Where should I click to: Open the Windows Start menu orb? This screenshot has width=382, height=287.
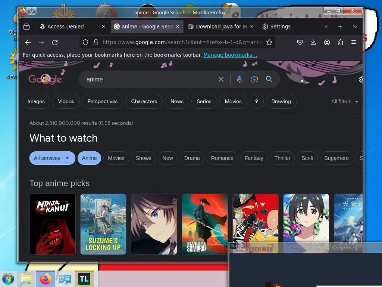8,279
